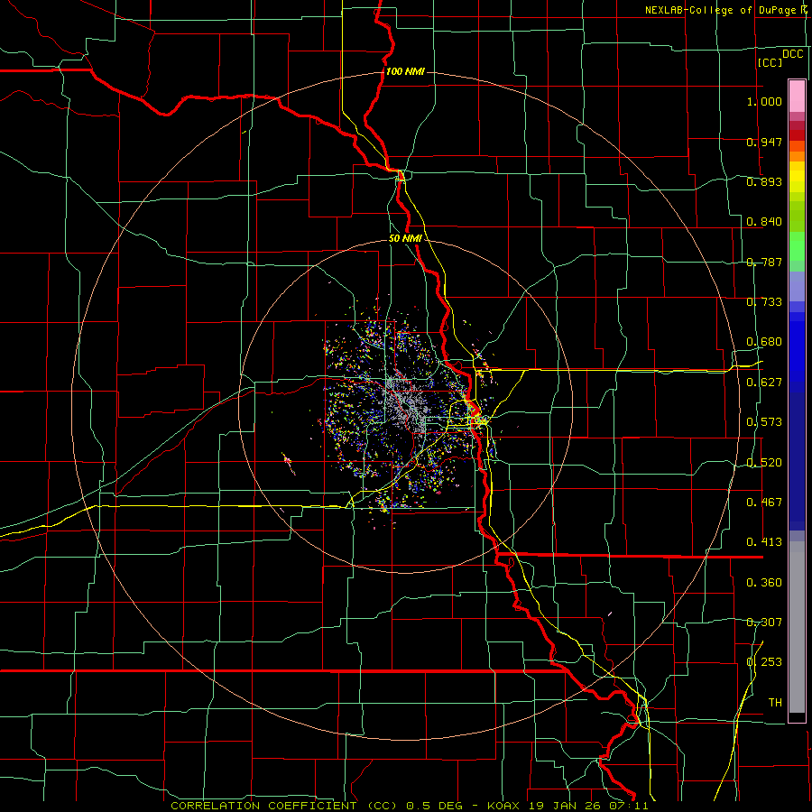Select the 0.520 scale value
The height and width of the screenshot is (812, 812).
tap(764, 463)
